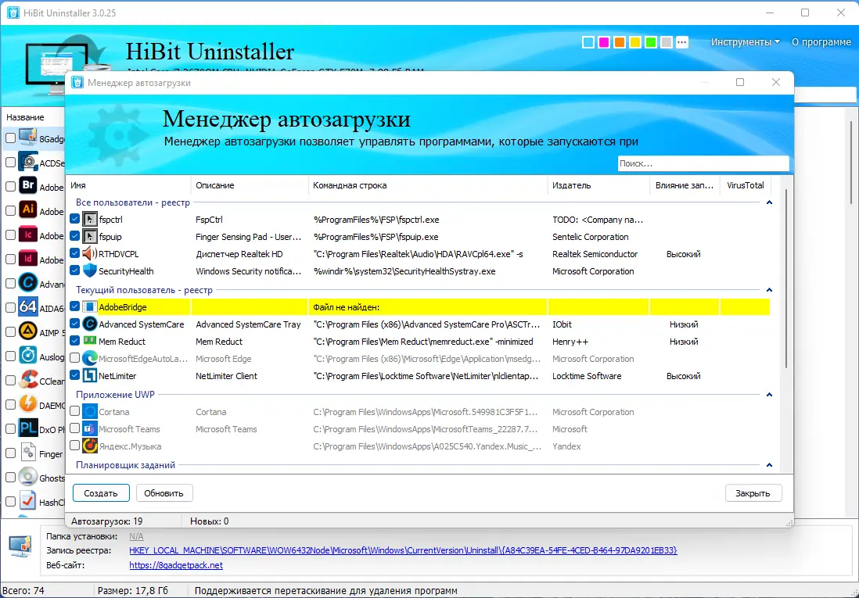This screenshot has width=859, height=598.
Task: Open the 8gadgetpack.net website link
Action: click(x=175, y=565)
